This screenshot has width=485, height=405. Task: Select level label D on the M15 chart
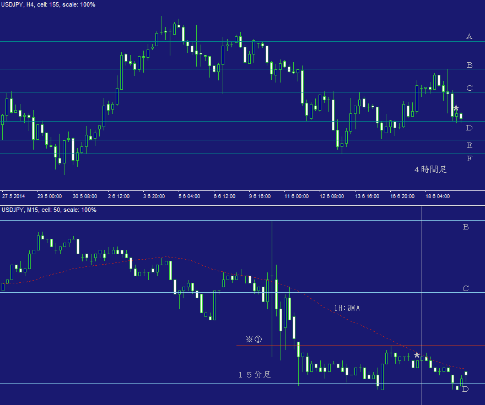click(466, 389)
